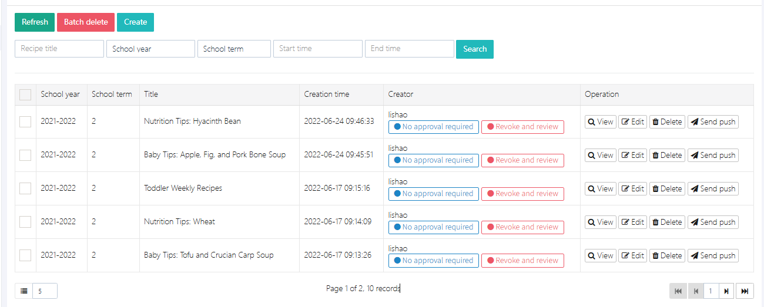Click the Title column header
This screenshot has width=764, height=307.
(151, 94)
